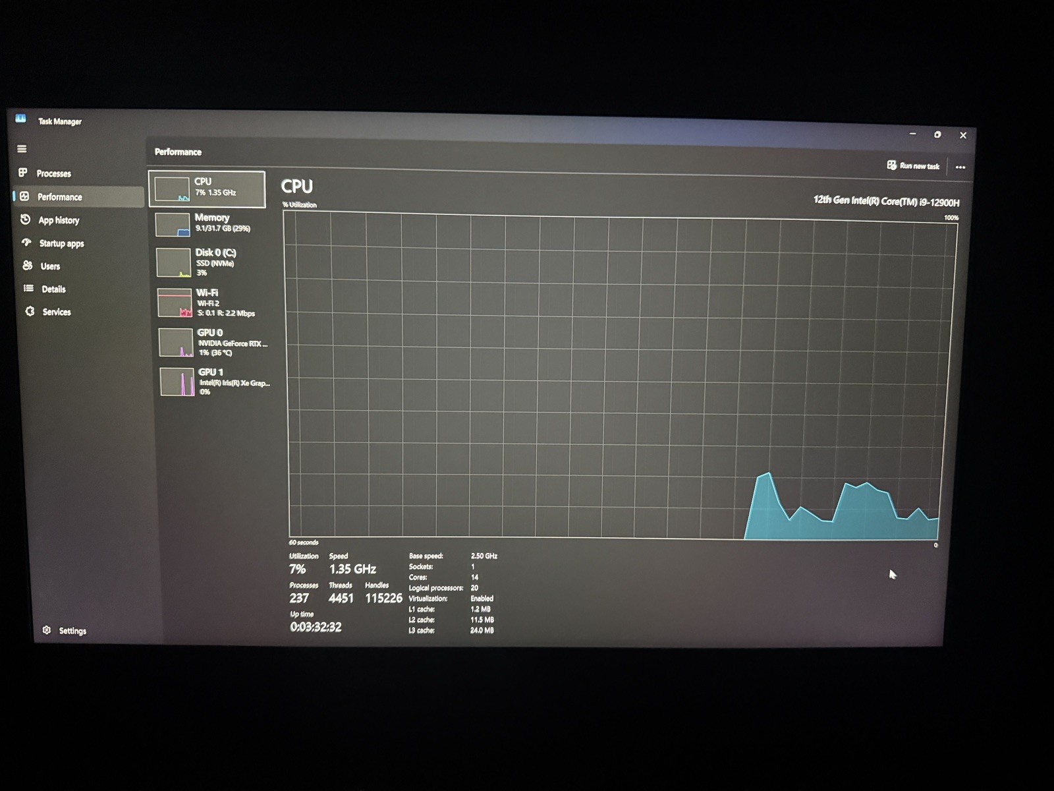This screenshot has height=791, width=1054.
Task: Minimize the Task Manager window
Action: (x=912, y=134)
